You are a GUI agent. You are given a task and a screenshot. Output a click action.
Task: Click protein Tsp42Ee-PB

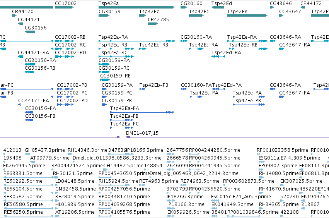pyautogui.click(x=247, y=101)
